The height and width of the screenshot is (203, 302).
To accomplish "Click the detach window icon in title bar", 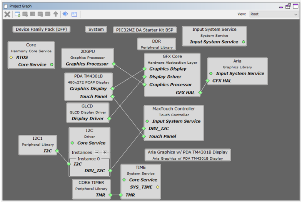I will pos(288,6).
